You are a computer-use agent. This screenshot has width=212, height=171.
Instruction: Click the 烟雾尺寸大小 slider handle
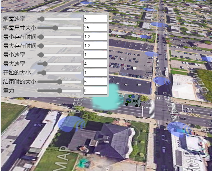pos(55,28)
